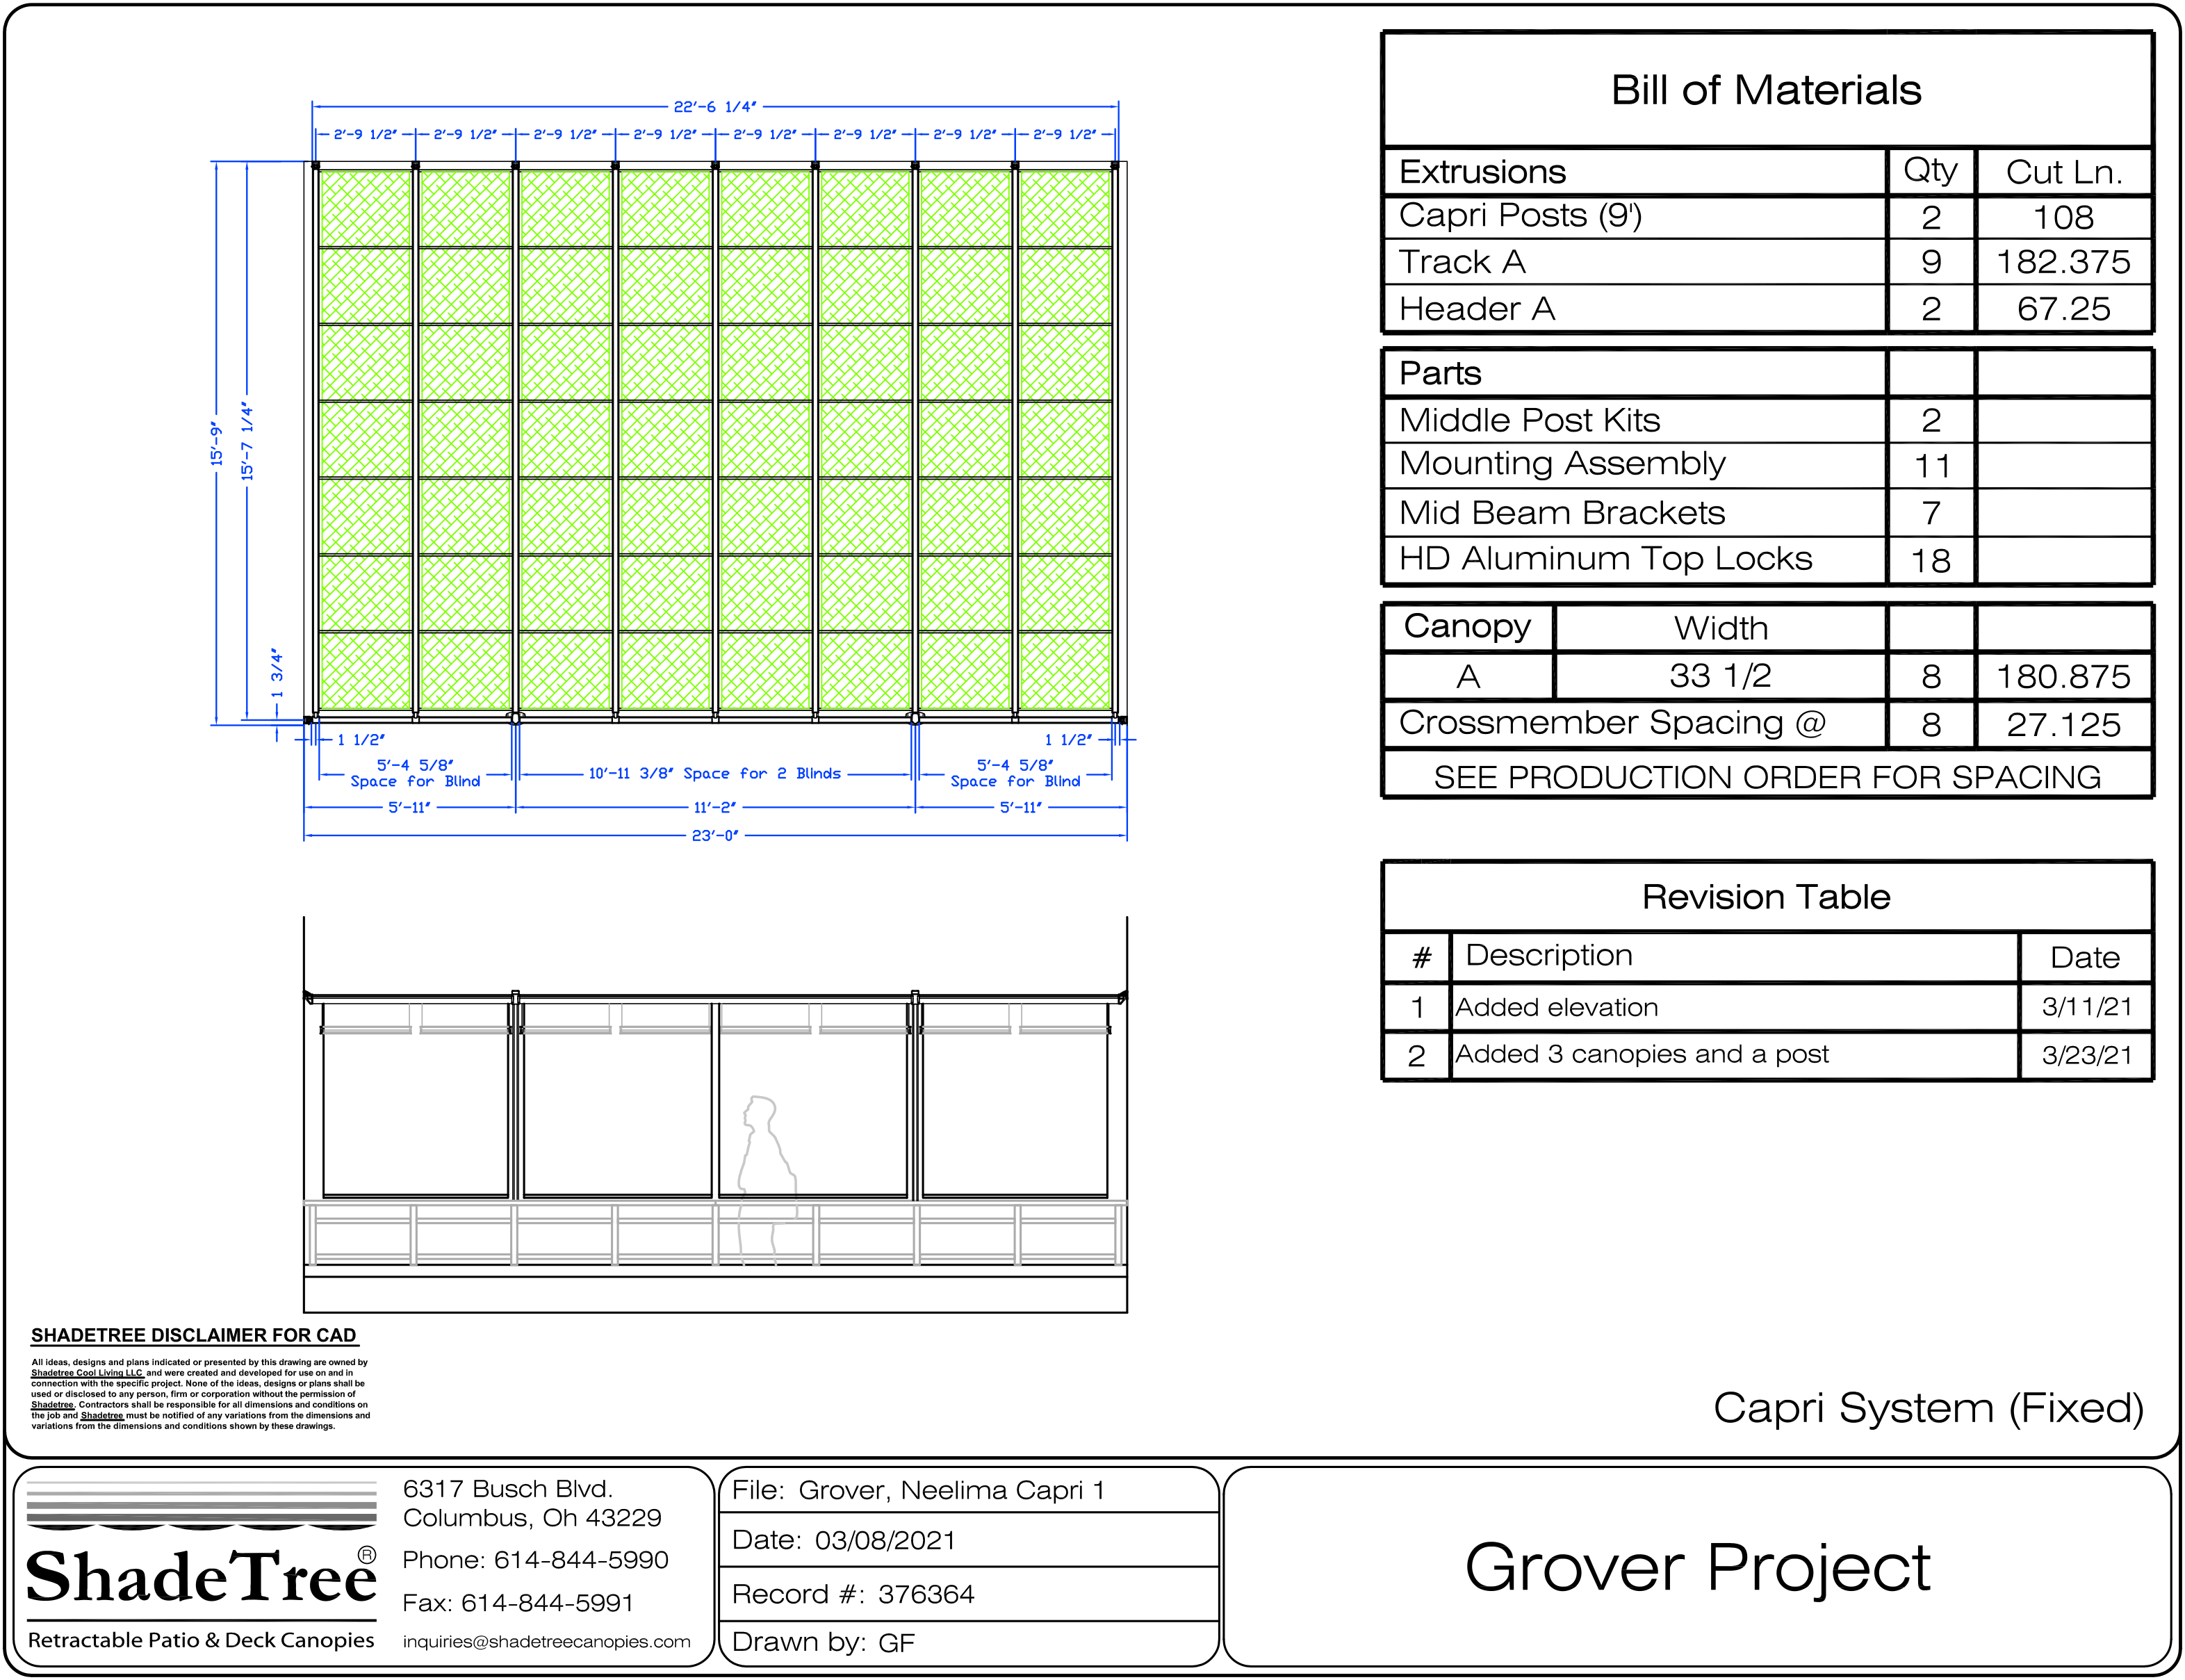Select the '27.125' crossmember spacing value
The width and height of the screenshot is (2185, 1680).
pyautogui.click(x=2063, y=725)
